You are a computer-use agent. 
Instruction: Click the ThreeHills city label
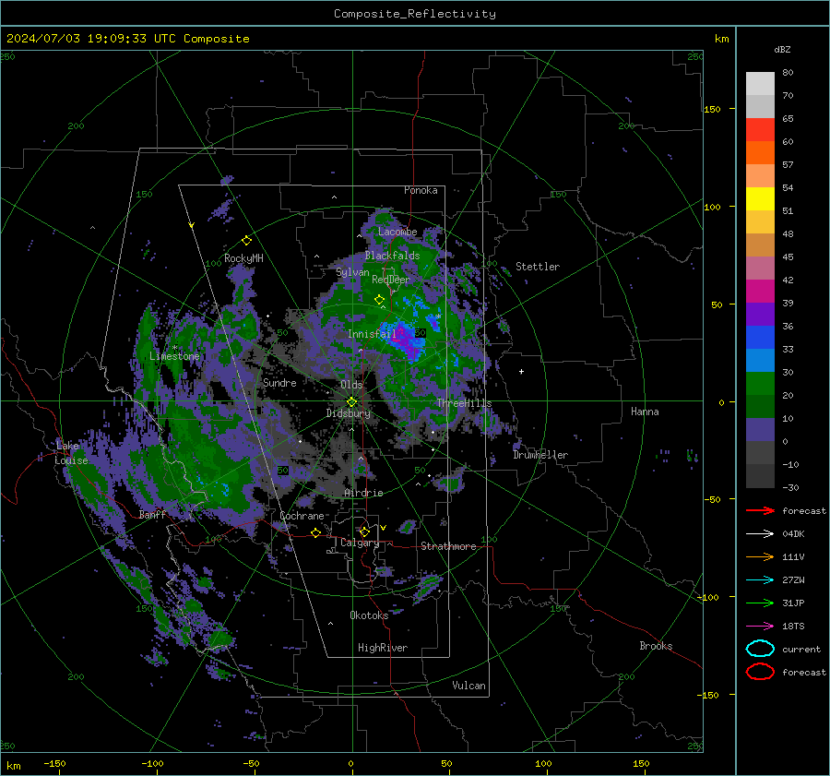coord(464,403)
